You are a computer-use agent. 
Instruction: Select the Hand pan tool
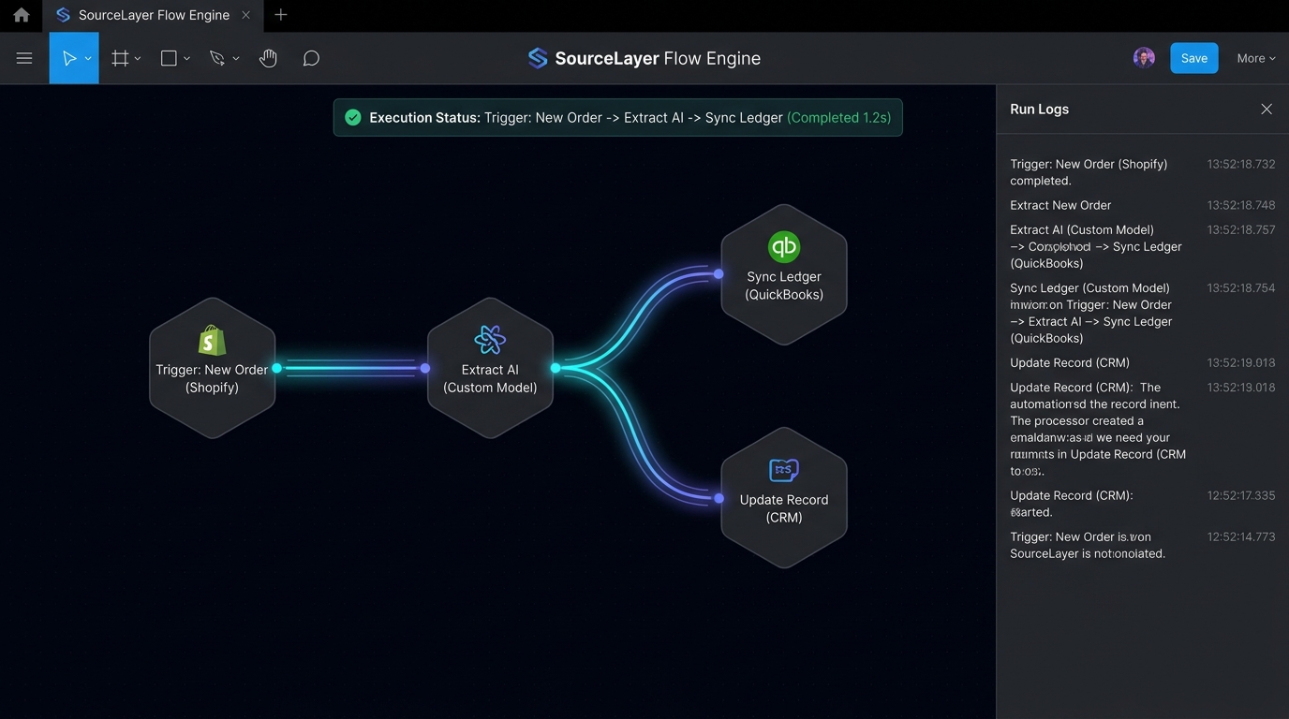(x=268, y=58)
